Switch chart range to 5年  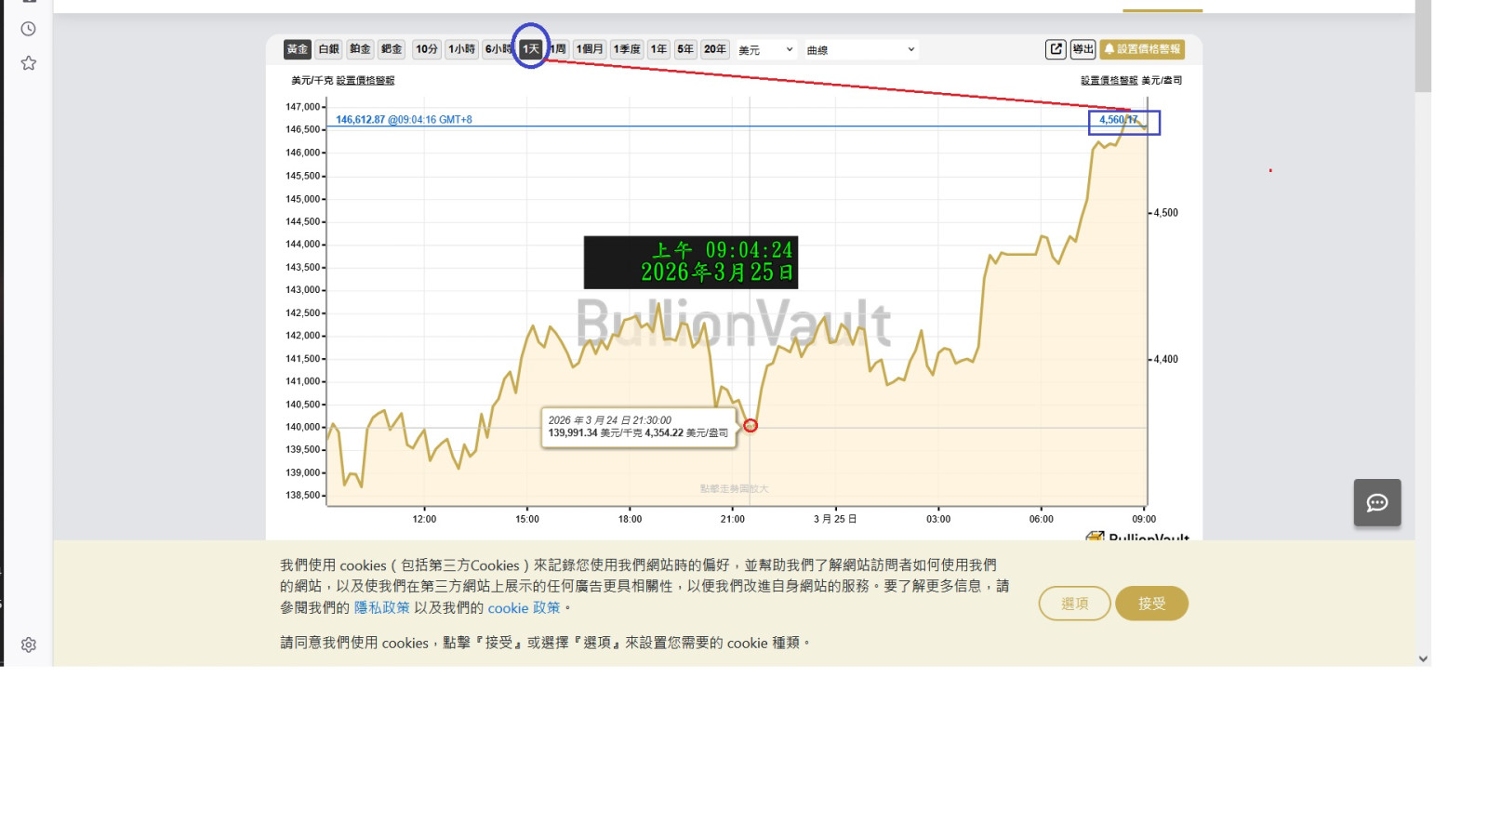point(685,49)
